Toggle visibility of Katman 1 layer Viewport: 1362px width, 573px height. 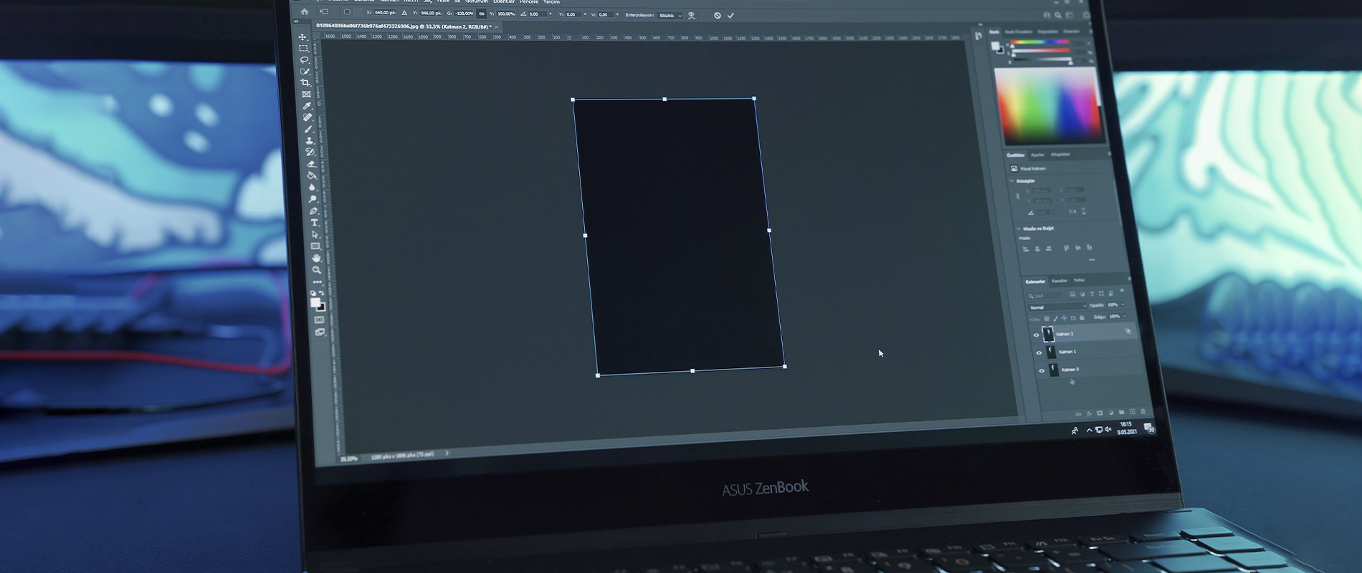point(1039,352)
